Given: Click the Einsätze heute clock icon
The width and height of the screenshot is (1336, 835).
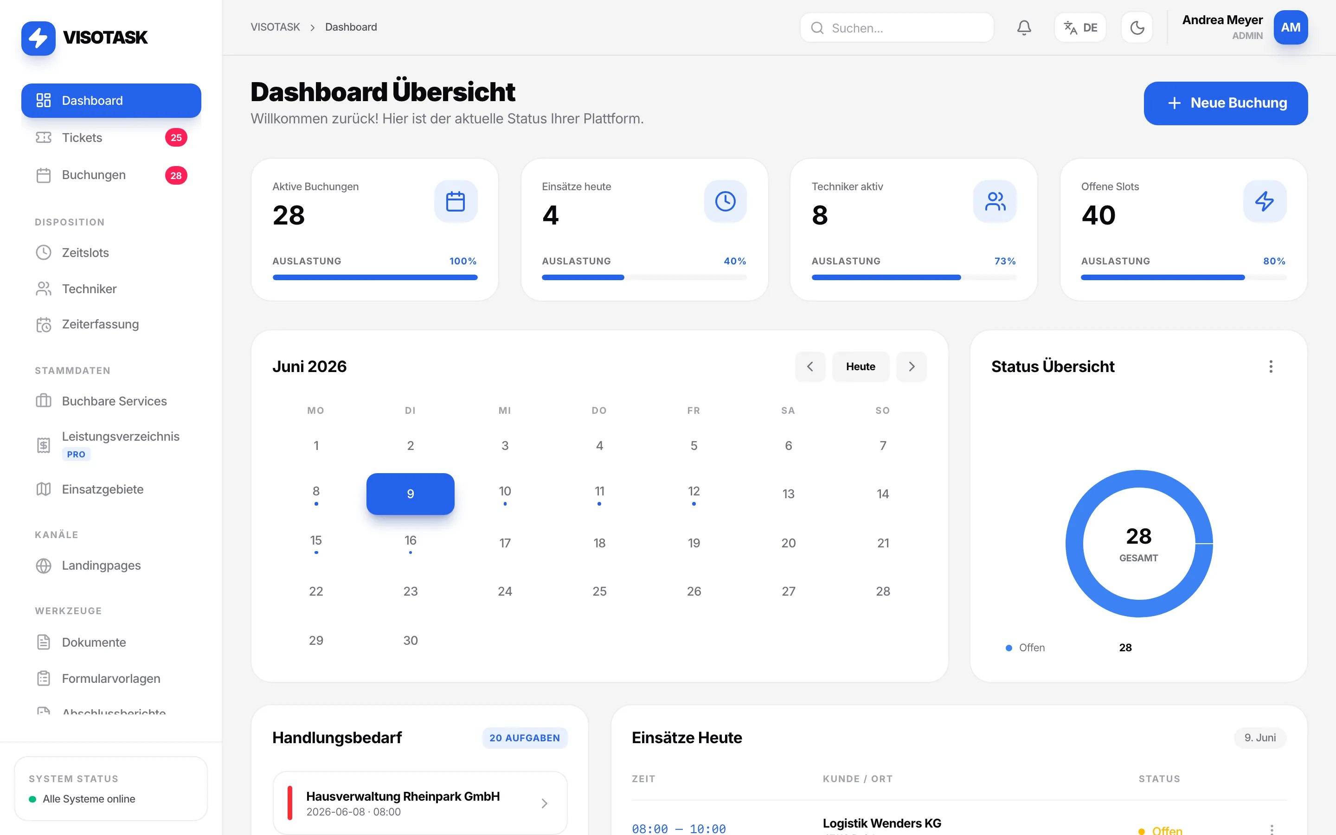Looking at the screenshot, I should [726, 201].
